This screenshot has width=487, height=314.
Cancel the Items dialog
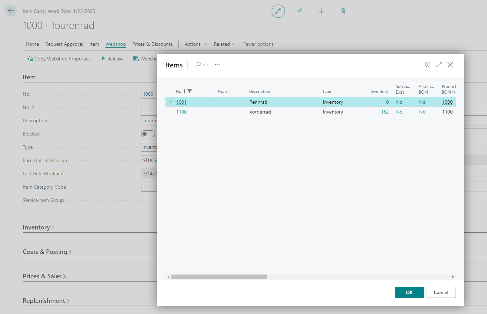point(441,292)
